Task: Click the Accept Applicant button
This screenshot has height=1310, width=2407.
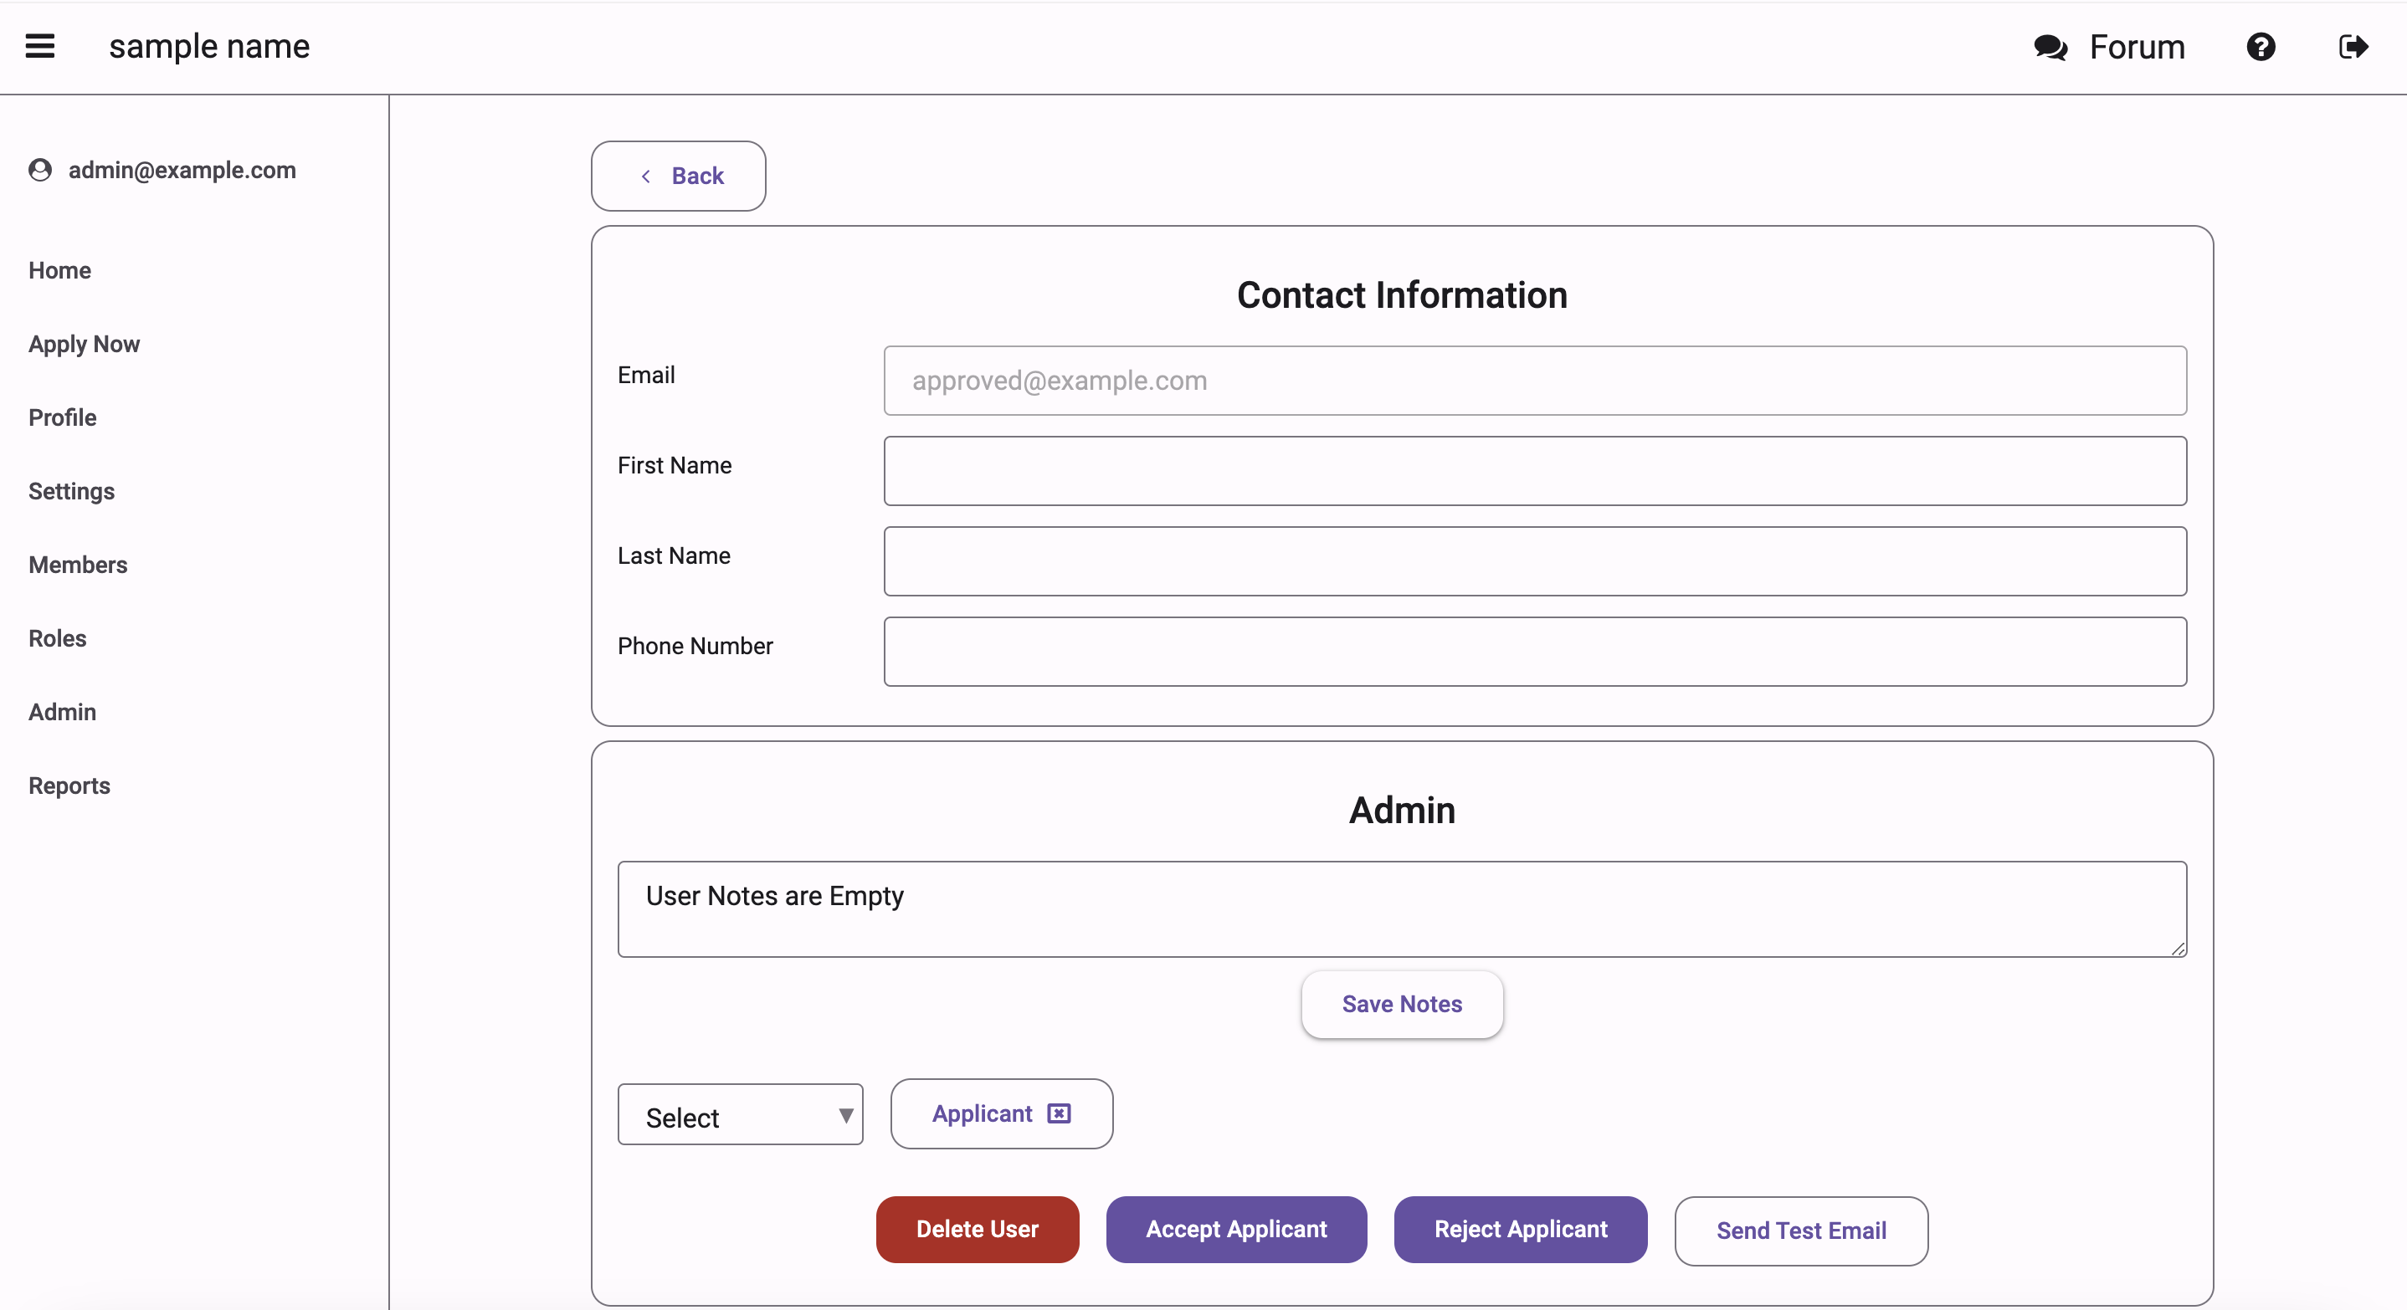Action: point(1237,1230)
